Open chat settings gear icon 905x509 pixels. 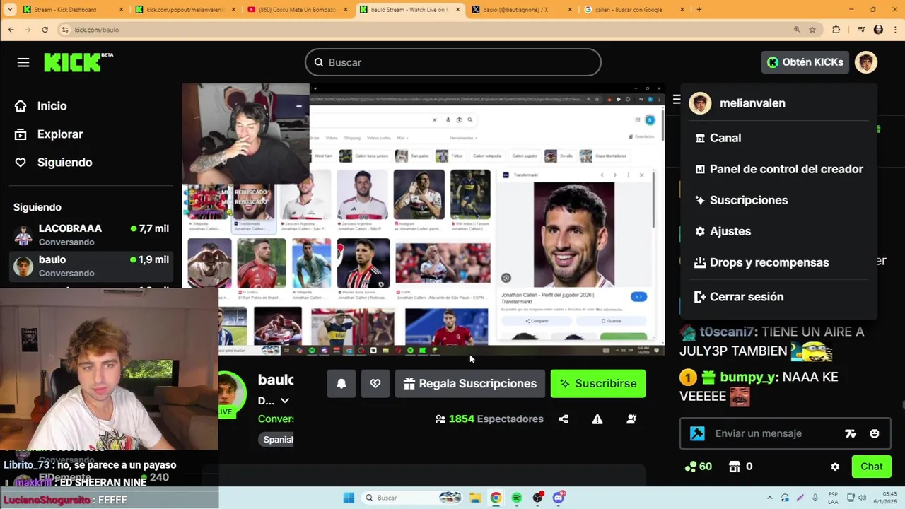835,467
